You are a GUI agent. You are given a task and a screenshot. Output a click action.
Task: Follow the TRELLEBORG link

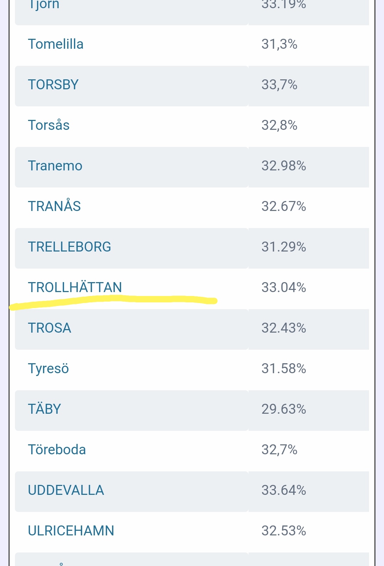pos(70,247)
